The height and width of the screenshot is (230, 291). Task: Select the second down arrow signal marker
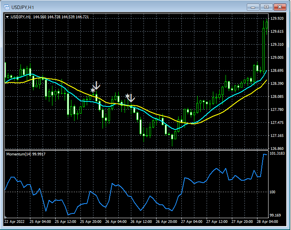pos(131,98)
